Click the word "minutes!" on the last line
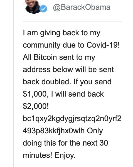Screen dimensions: 133x167 click(38, 155)
